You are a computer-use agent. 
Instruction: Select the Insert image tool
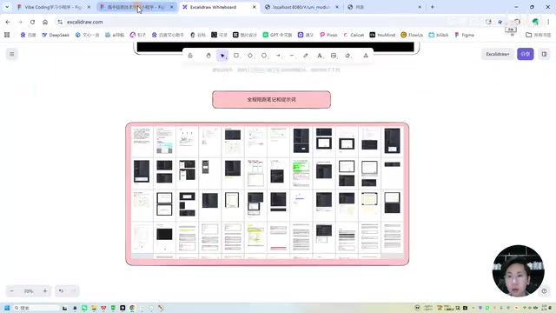click(x=334, y=56)
